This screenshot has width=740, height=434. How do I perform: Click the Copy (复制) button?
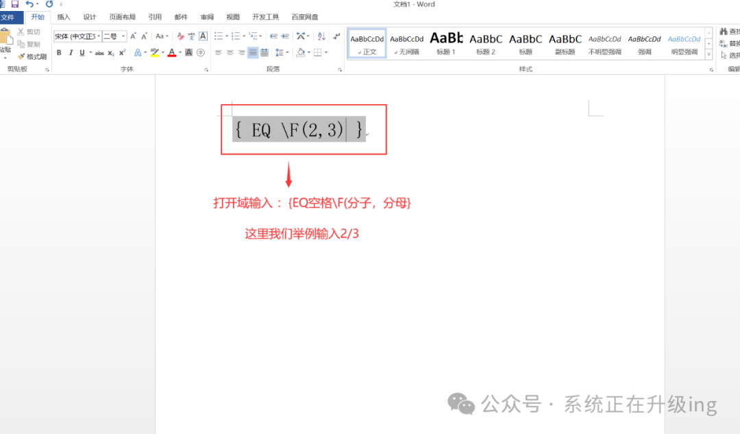point(29,44)
